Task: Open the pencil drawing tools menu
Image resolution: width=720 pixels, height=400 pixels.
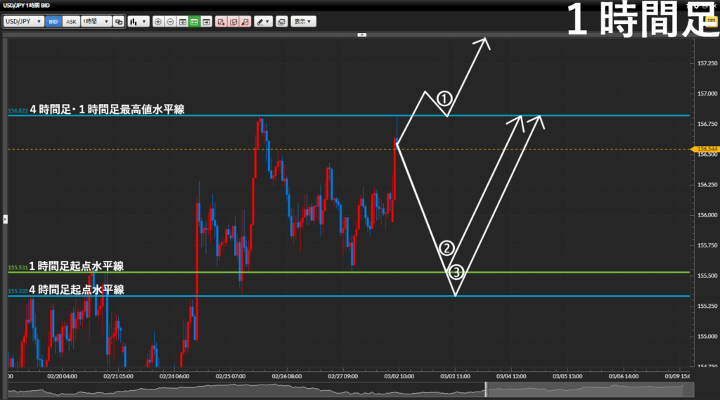Action: pyautogui.click(x=263, y=22)
